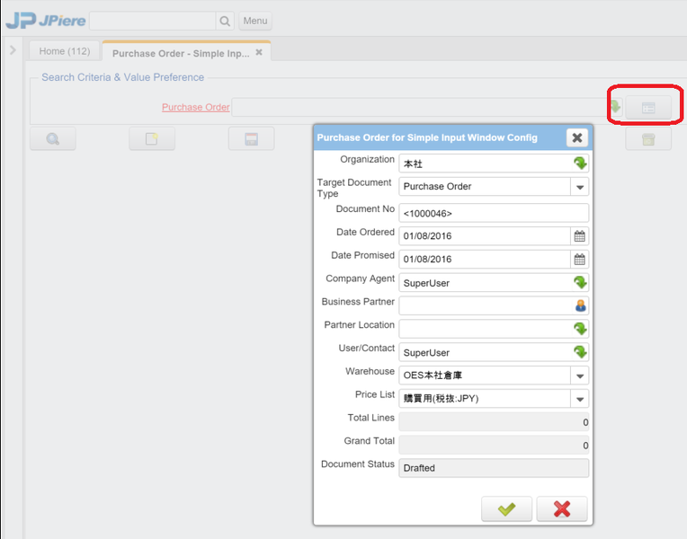Open the Organization lookup arrow icon
Image resolution: width=687 pixels, height=539 pixels.
[580, 163]
